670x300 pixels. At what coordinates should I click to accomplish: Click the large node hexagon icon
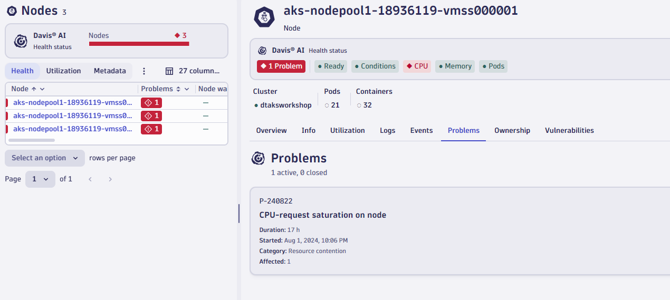coord(264,17)
